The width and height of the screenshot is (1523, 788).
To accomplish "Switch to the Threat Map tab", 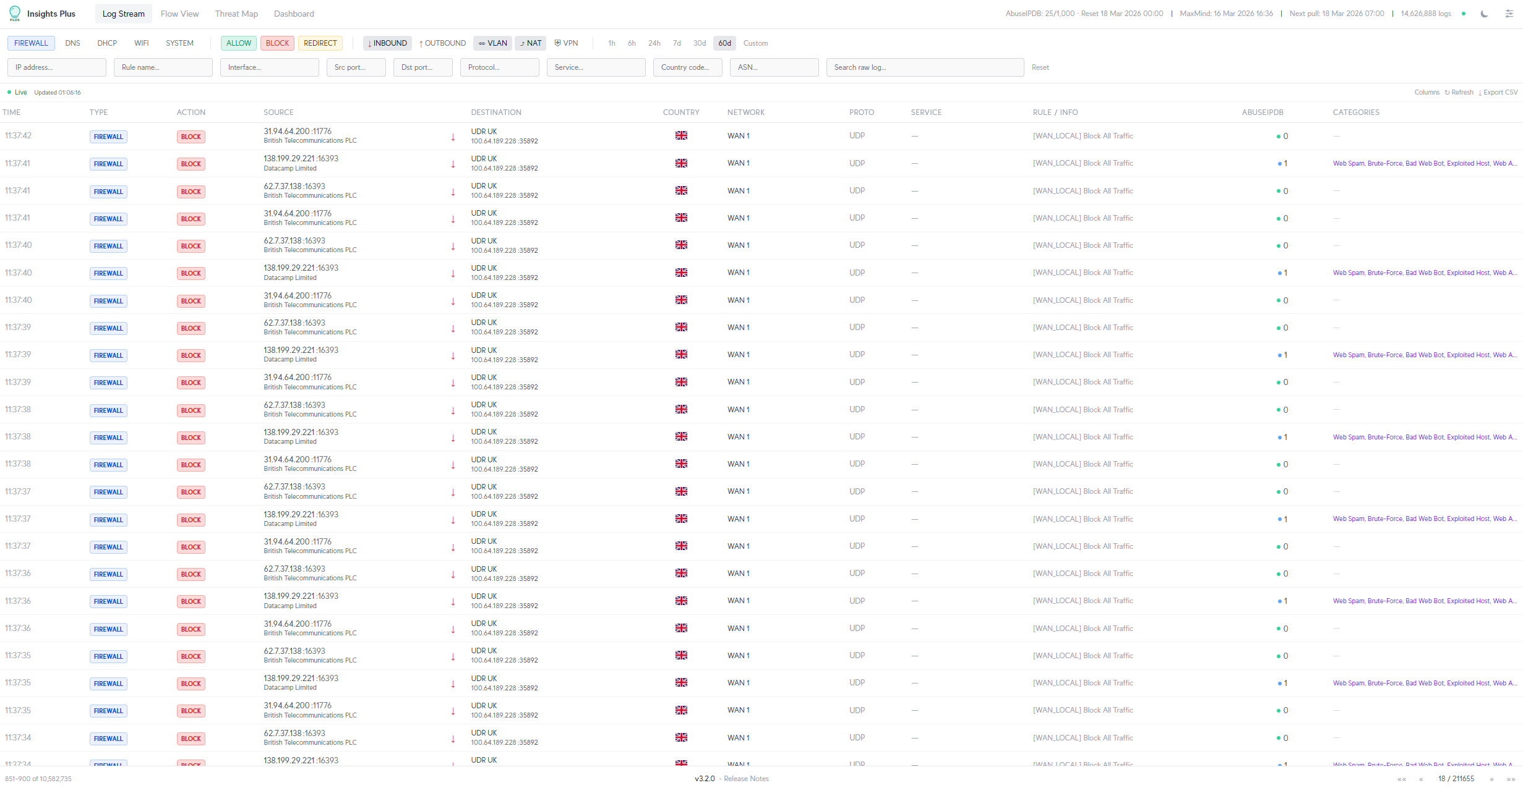I will [236, 14].
